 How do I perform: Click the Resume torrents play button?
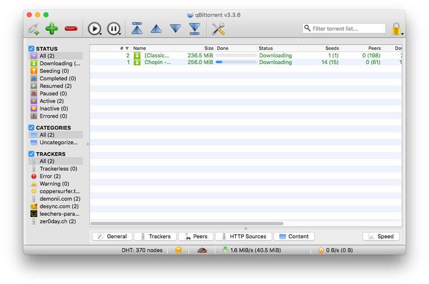tap(94, 29)
